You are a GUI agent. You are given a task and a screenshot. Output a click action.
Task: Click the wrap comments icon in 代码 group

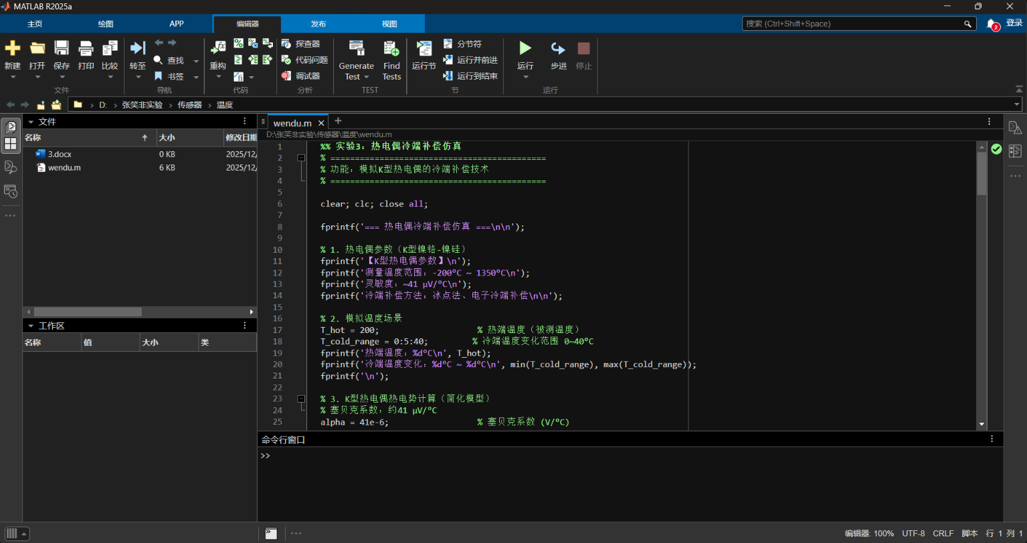tap(268, 43)
